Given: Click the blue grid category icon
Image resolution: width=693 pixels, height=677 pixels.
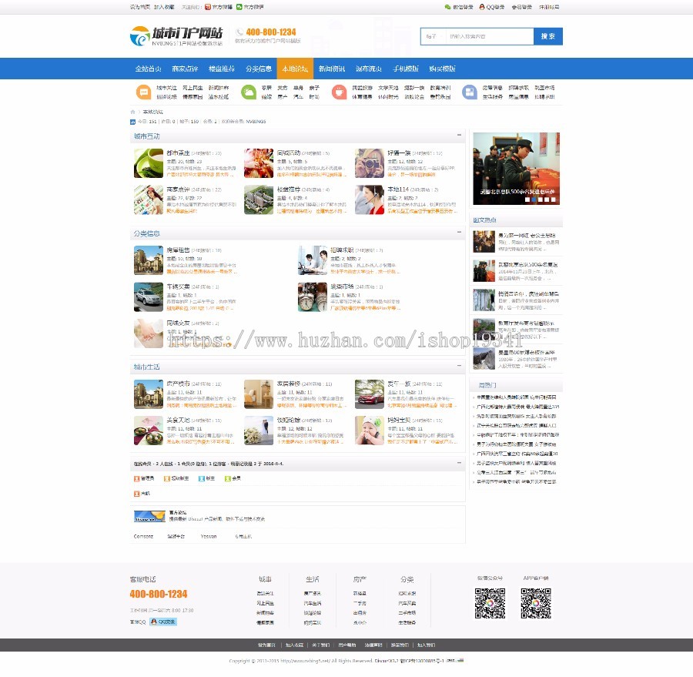Looking at the screenshot, I should (x=470, y=92).
